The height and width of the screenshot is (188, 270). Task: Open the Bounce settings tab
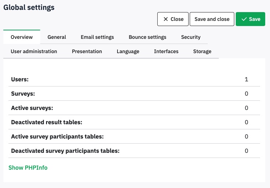click(x=147, y=37)
